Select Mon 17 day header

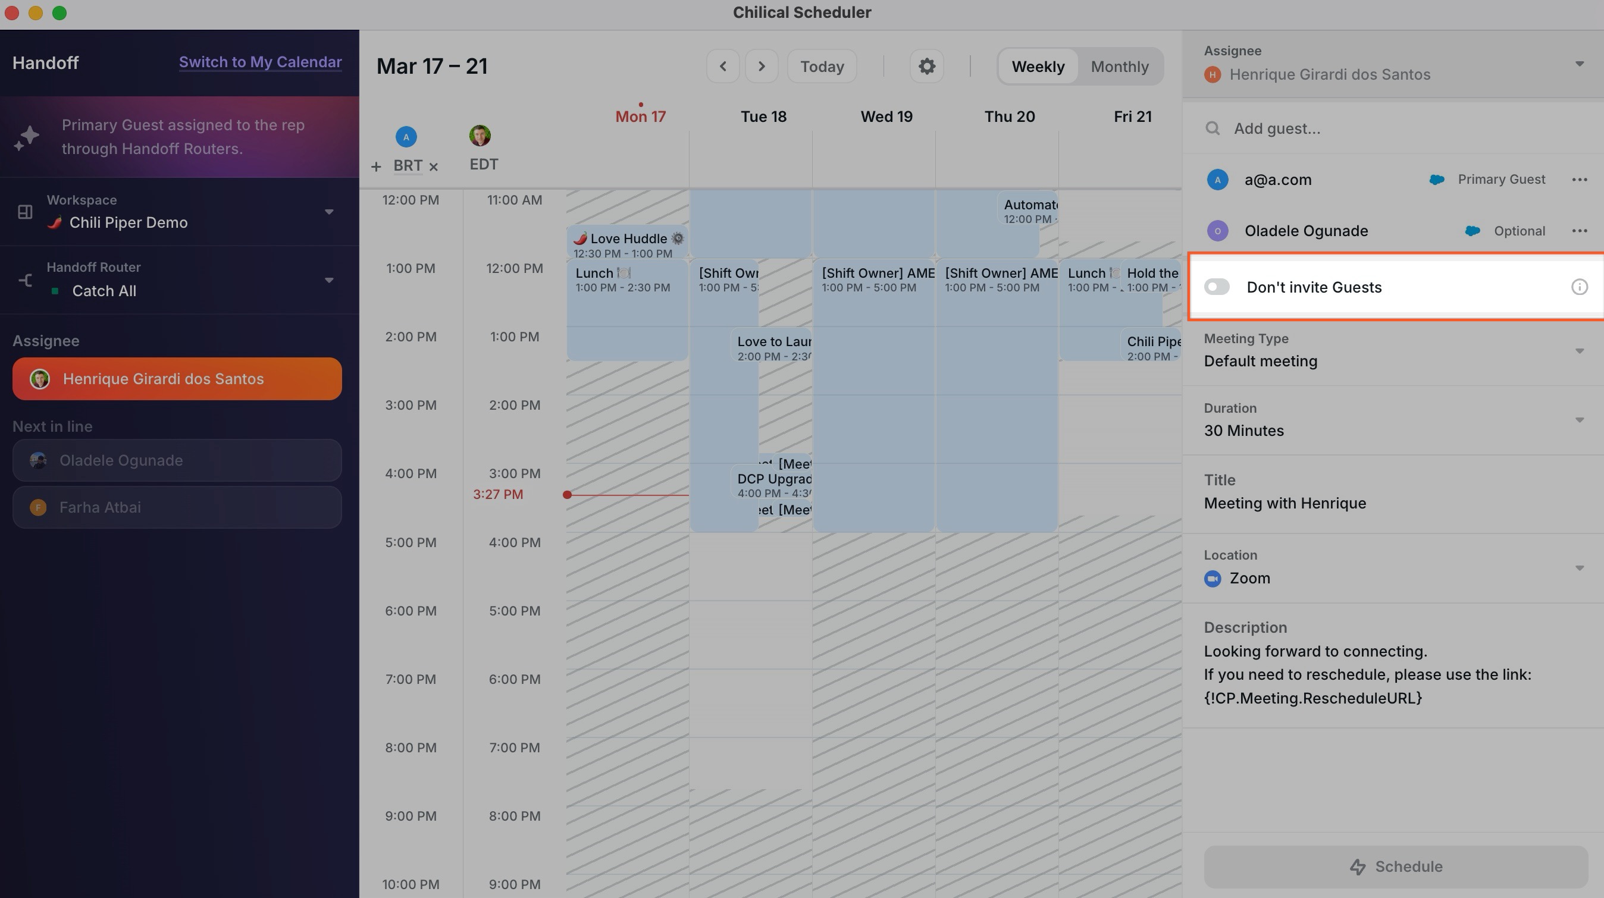(x=640, y=117)
